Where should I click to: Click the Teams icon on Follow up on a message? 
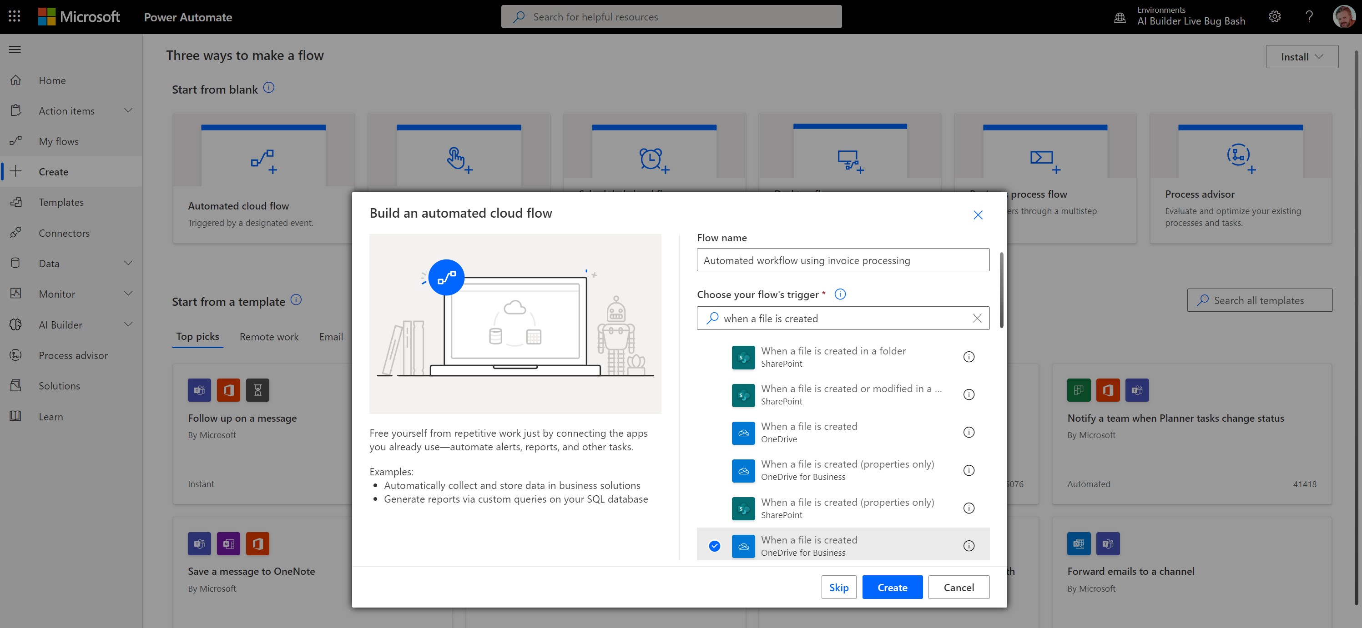199,390
